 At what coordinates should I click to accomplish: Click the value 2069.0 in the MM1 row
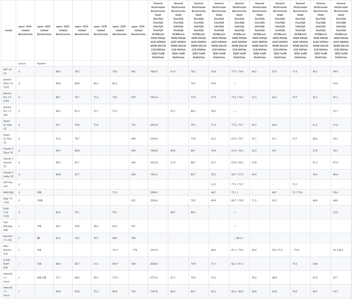click(154, 192)
